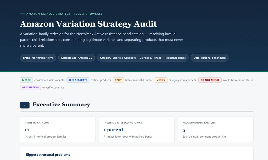268x160 pixels.
Task: Click the section number 1 badge
Action: coord(25,105)
